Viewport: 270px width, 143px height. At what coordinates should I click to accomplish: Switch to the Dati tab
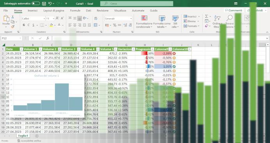88,10
